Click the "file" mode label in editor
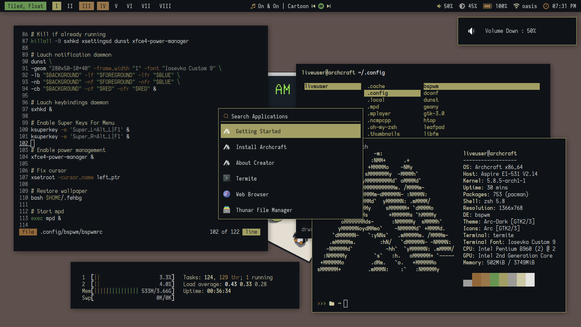The image size is (581, 327). (28, 232)
